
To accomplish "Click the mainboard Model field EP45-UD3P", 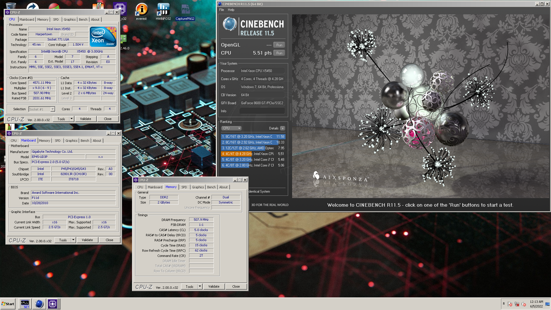I will coord(58,157).
